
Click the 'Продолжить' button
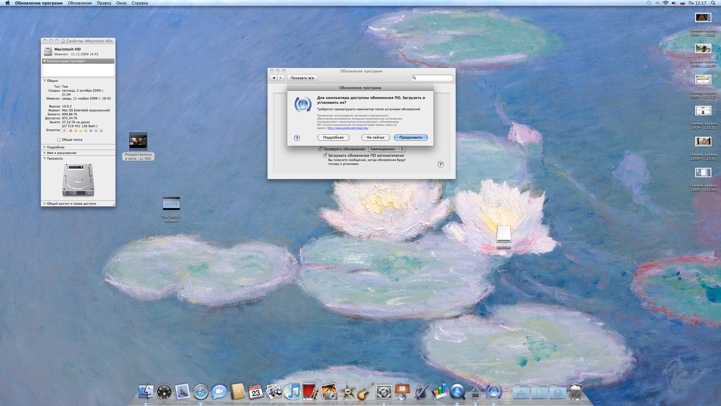(x=411, y=138)
